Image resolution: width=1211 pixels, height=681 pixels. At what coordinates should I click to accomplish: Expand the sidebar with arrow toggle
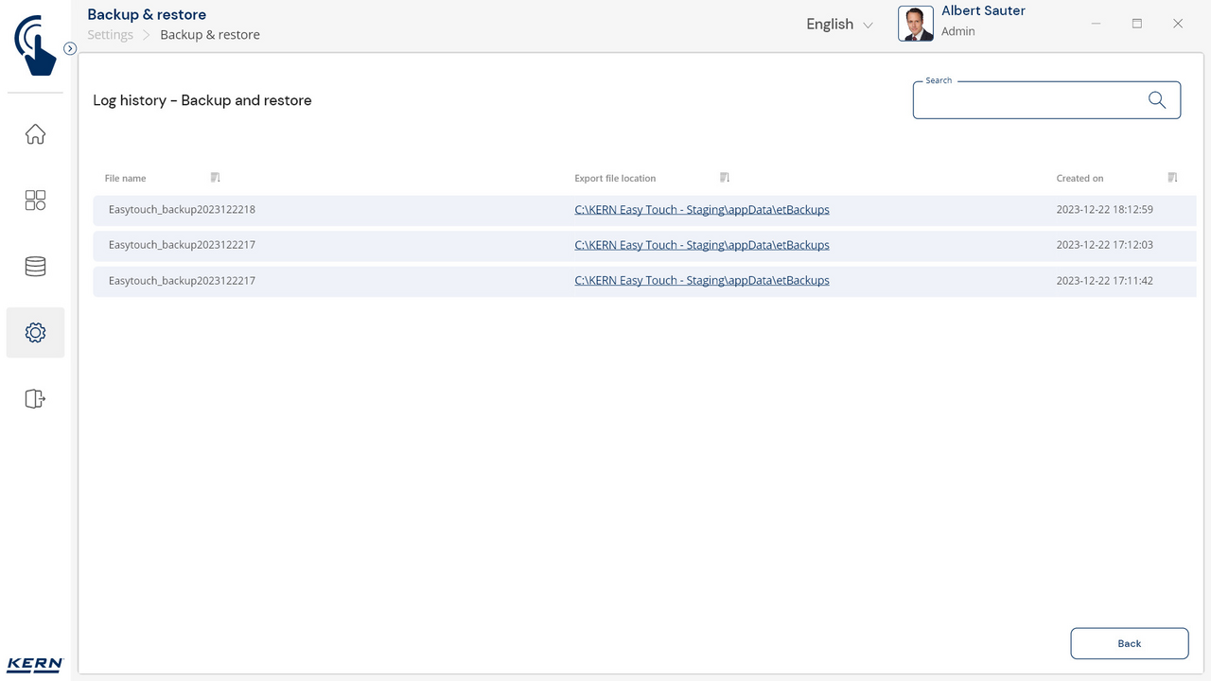point(70,48)
